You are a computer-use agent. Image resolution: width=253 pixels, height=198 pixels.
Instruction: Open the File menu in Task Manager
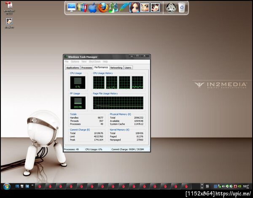pyautogui.click(x=67, y=62)
